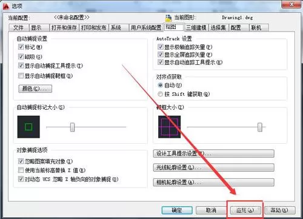Click the 应用(A) button
303x219 pixels.
pyautogui.click(x=245, y=211)
